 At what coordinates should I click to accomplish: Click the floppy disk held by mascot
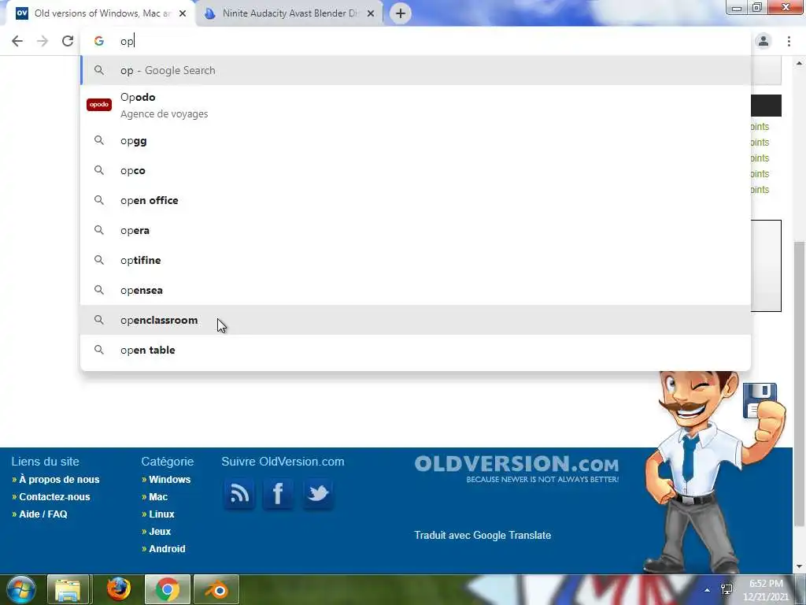pyautogui.click(x=760, y=400)
